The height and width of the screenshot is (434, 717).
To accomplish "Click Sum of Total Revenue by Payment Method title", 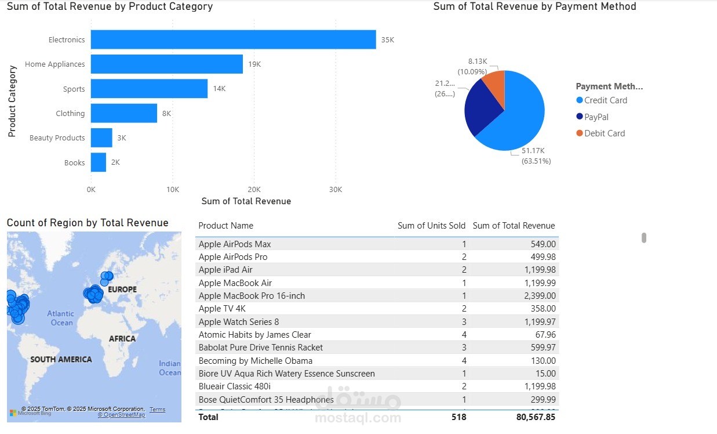I will [x=534, y=6].
